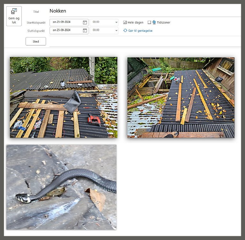Click the Sluttidspunkt 00:00 time box

pos(102,30)
